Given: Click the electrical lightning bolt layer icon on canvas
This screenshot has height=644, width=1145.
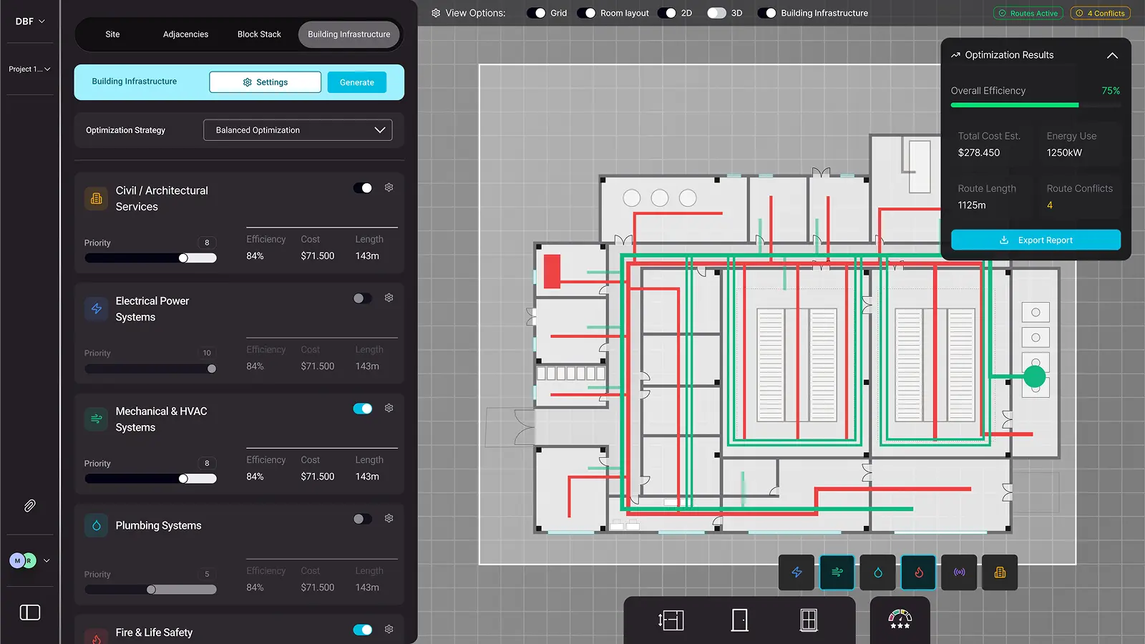Looking at the screenshot, I should tap(796, 572).
